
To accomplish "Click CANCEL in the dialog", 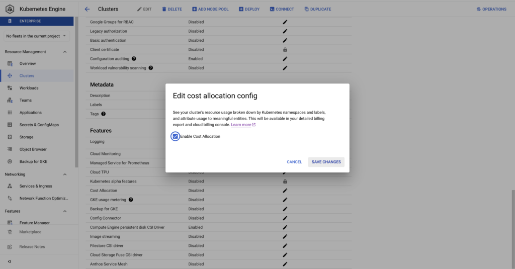I will pos(294,162).
